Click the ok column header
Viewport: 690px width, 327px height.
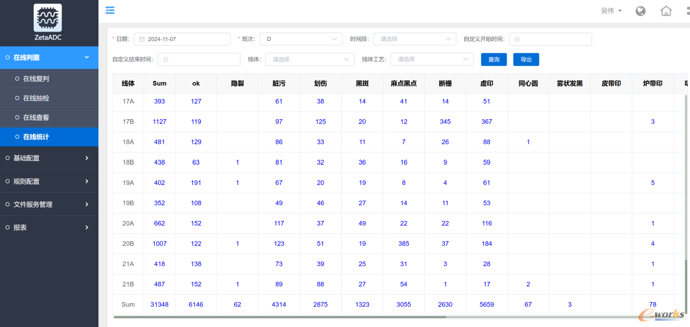[196, 84]
